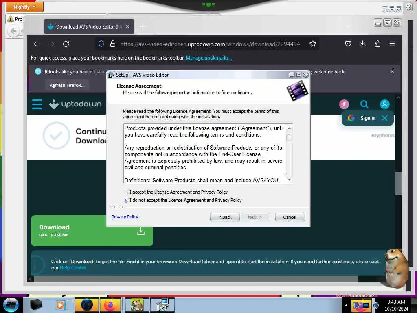Open the Firefox taskbar icon
417x313 pixels.
tap(110, 305)
